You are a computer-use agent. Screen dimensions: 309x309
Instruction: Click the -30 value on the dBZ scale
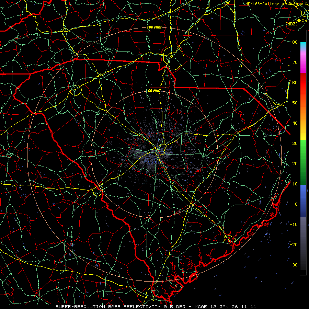click(x=294, y=265)
